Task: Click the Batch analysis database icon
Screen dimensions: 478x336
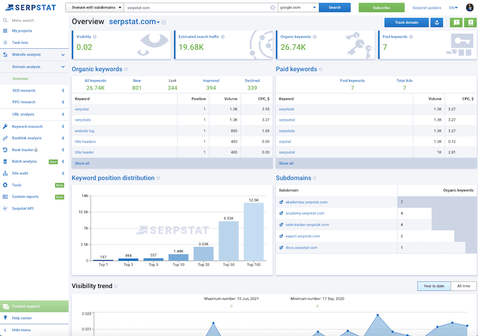Action: coord(5,162)
